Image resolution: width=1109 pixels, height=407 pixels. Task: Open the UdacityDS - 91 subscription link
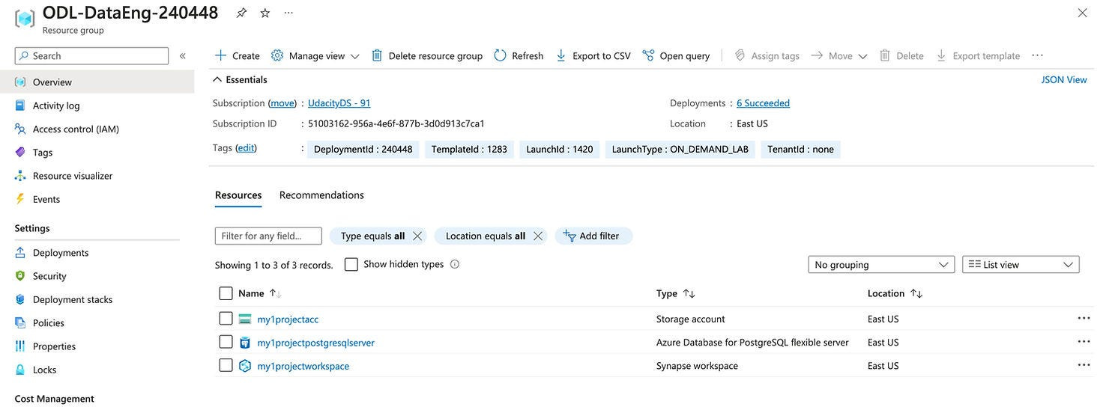(x=339, y=103)
